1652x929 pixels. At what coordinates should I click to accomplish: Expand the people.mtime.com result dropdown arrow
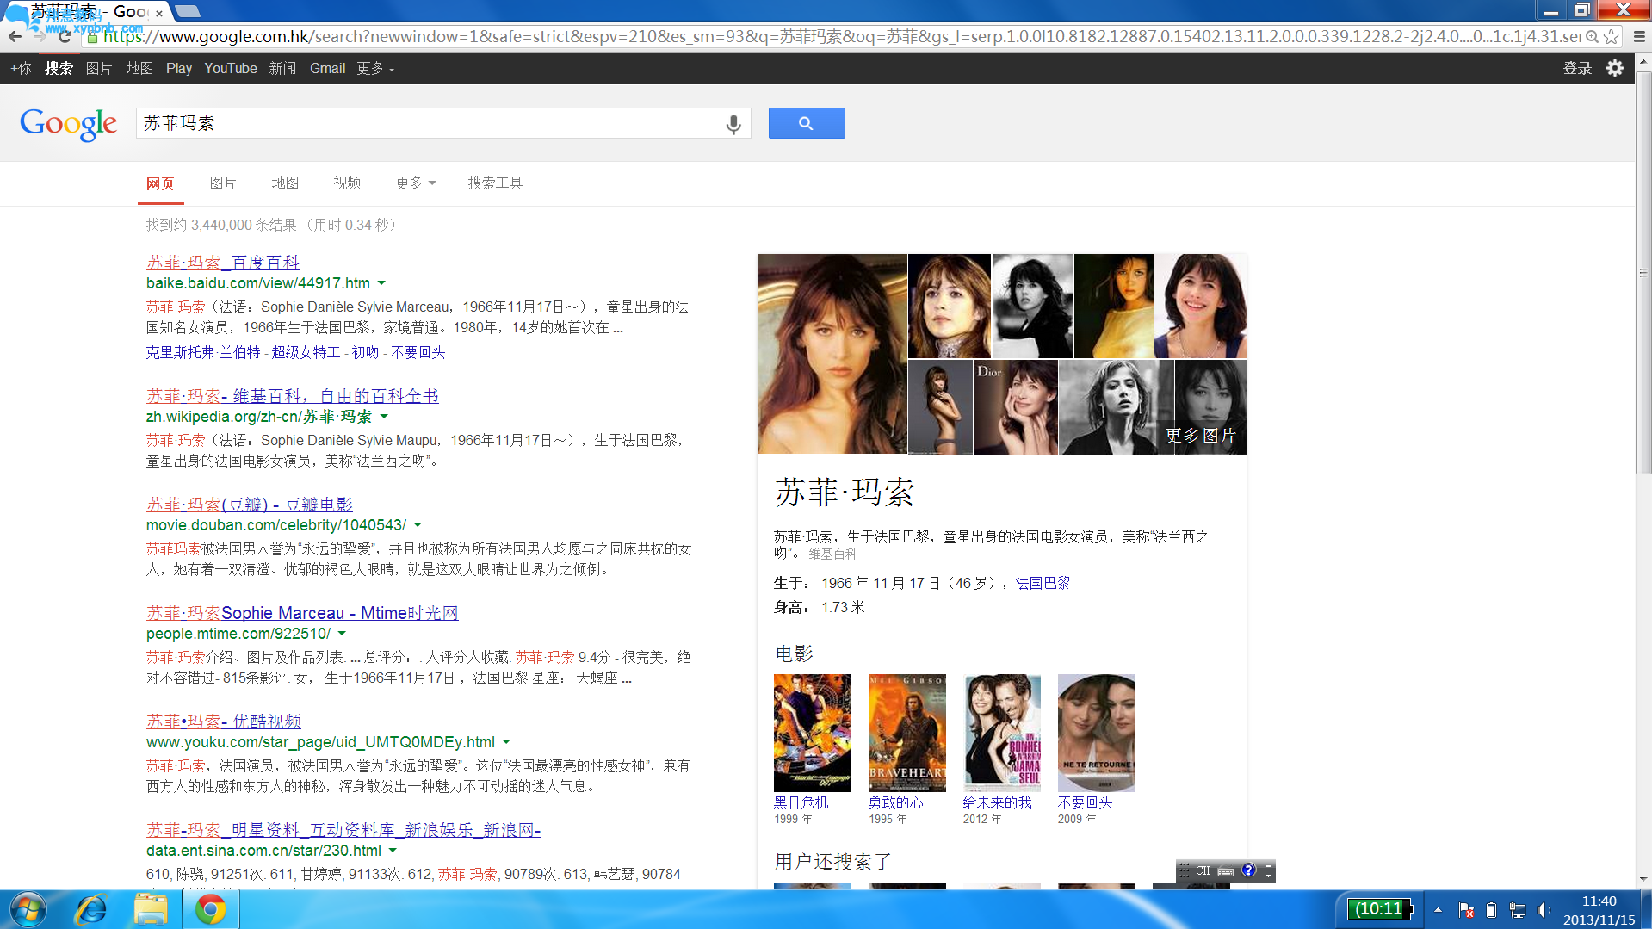[x=342, y=634]
